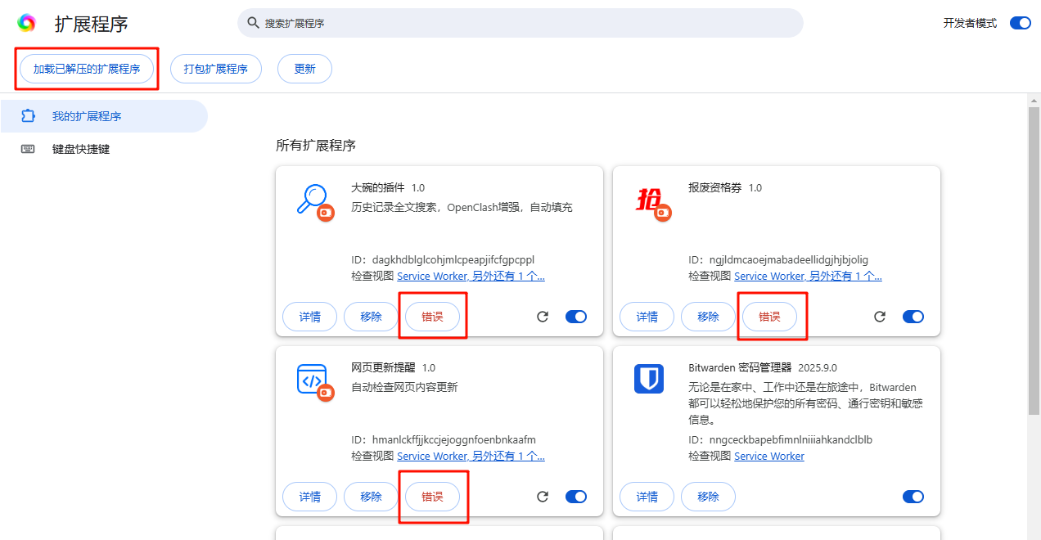Click the browser logo beside 扩展程序 title

coord(26,23)
